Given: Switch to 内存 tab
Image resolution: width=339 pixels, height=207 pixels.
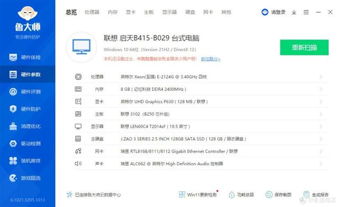Looking at the screenshot, I should tap(113, 12).
